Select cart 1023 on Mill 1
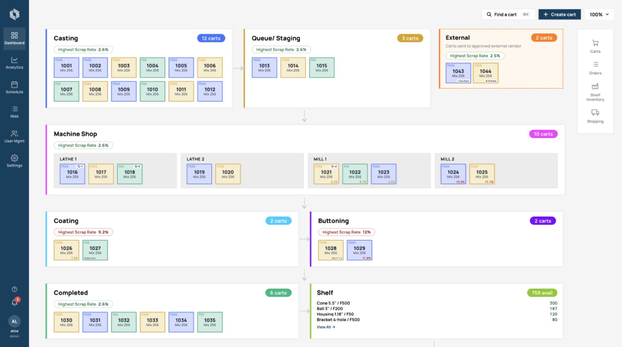The height and width of the screenshot is (347, 622). point(384,174)
